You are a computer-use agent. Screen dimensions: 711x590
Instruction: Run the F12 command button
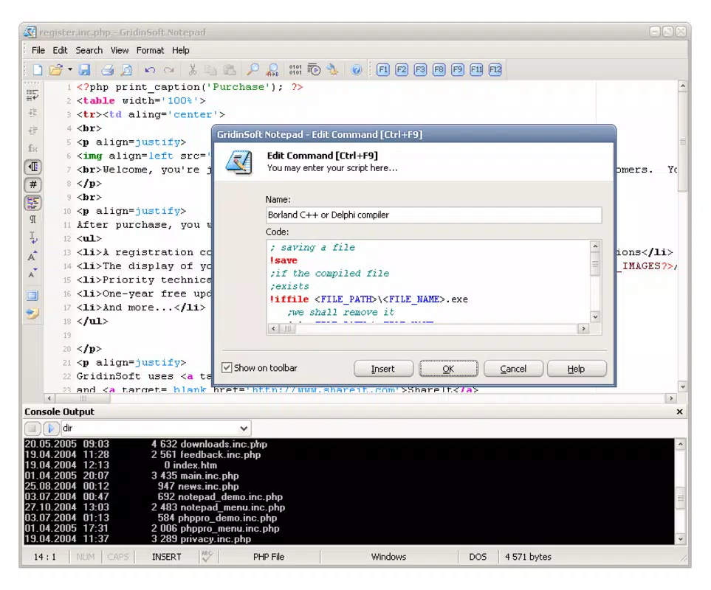tap(495, 70)
